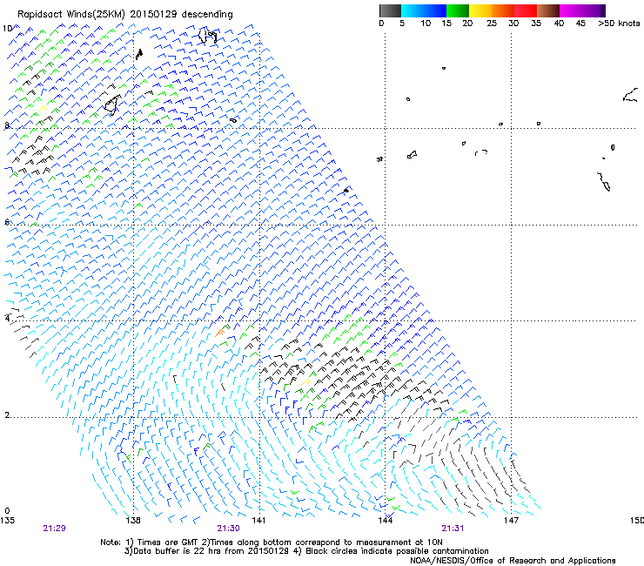Image resolution: width=644 pixels, height=566 pixels.
Task: Click the longitude label '144'
Action: [x=386, y=521]
